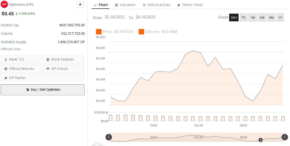Click the Optimism OP logo icon
Image resolution: width=290 pixels, height=146 pixels.
(x=4, y=5)
